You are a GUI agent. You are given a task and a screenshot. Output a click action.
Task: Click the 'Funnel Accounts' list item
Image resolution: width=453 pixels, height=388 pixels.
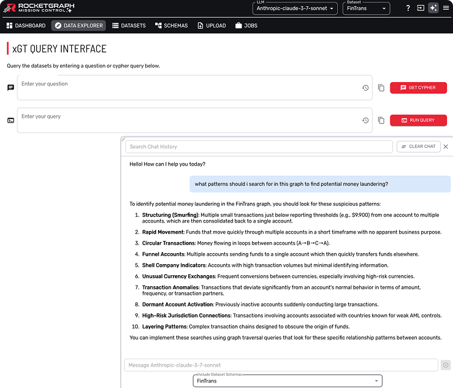point(277,254)
